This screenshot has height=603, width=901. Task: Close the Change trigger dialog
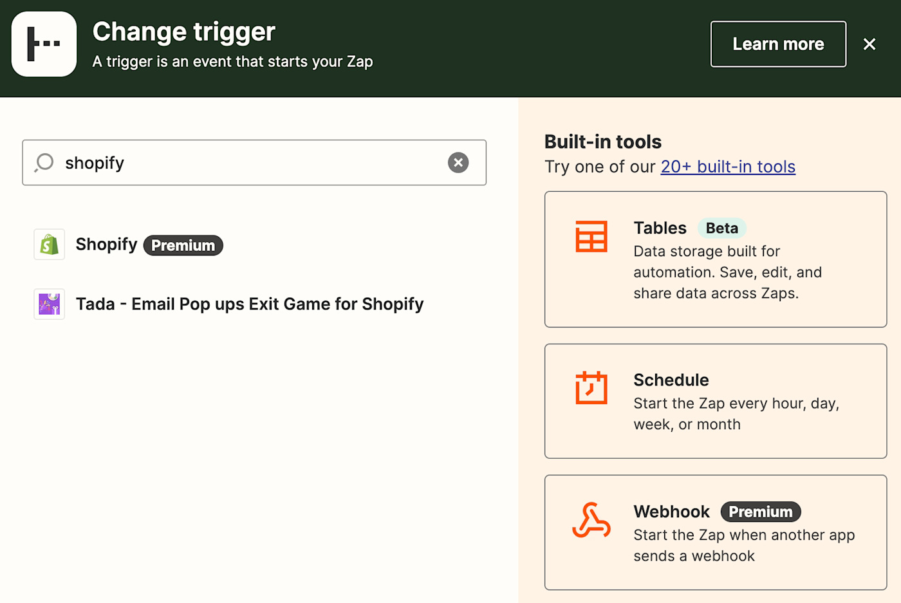(869, 44)
